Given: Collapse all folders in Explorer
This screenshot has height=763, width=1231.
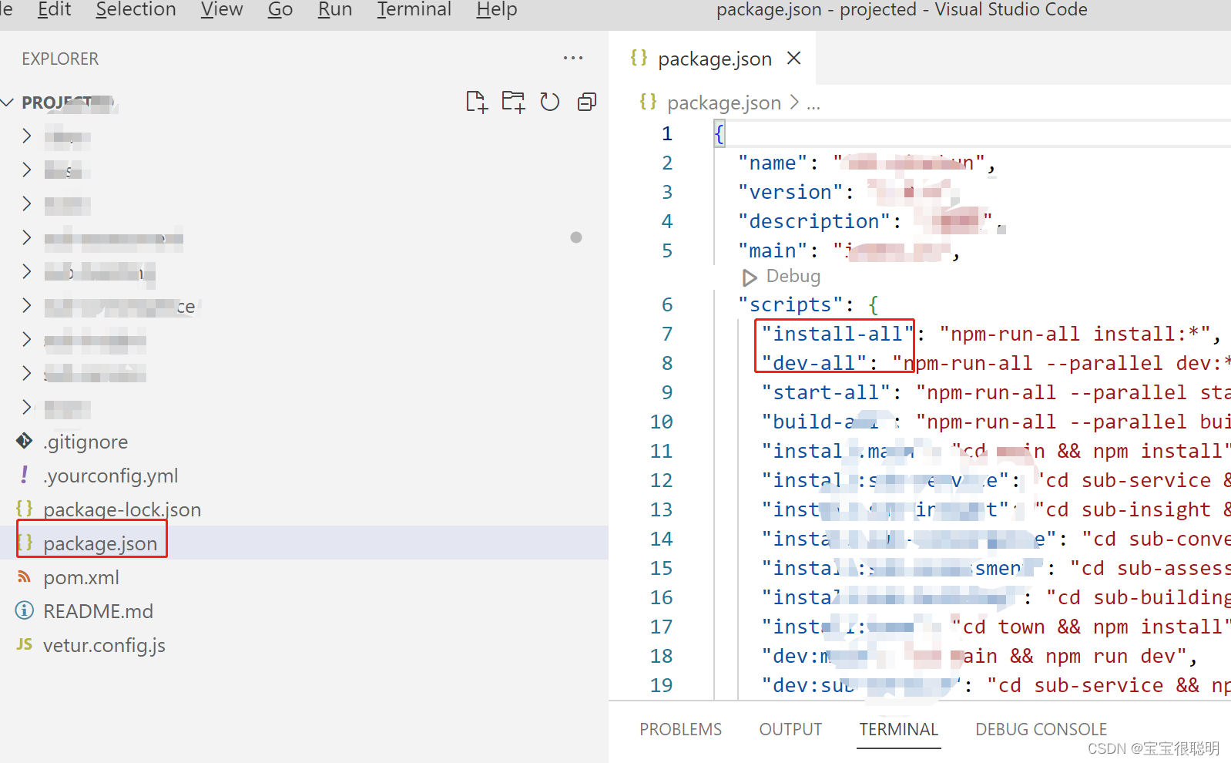Looking at the screenshot, I should pos(587,102).
